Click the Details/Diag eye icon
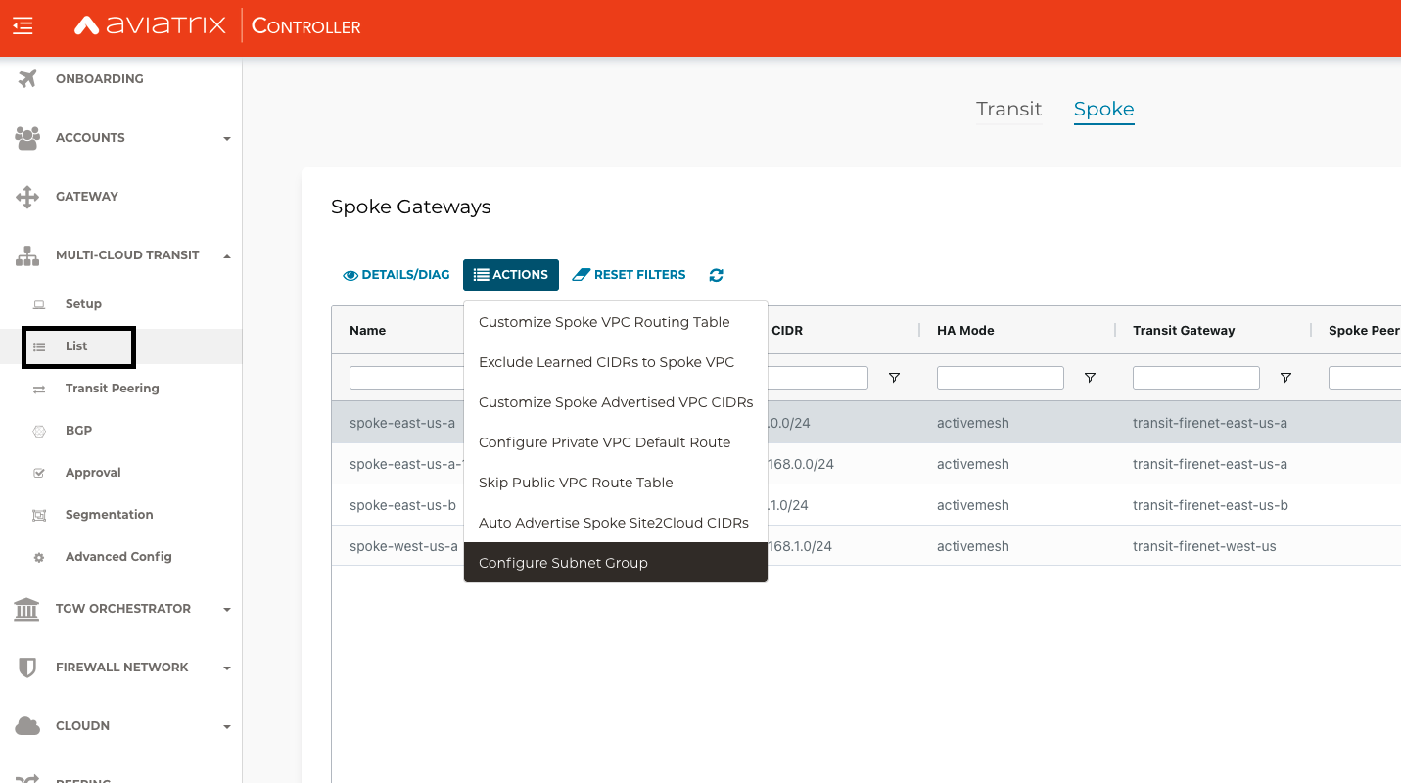This screenshot has height=783, width=1401. pos(350,275)
